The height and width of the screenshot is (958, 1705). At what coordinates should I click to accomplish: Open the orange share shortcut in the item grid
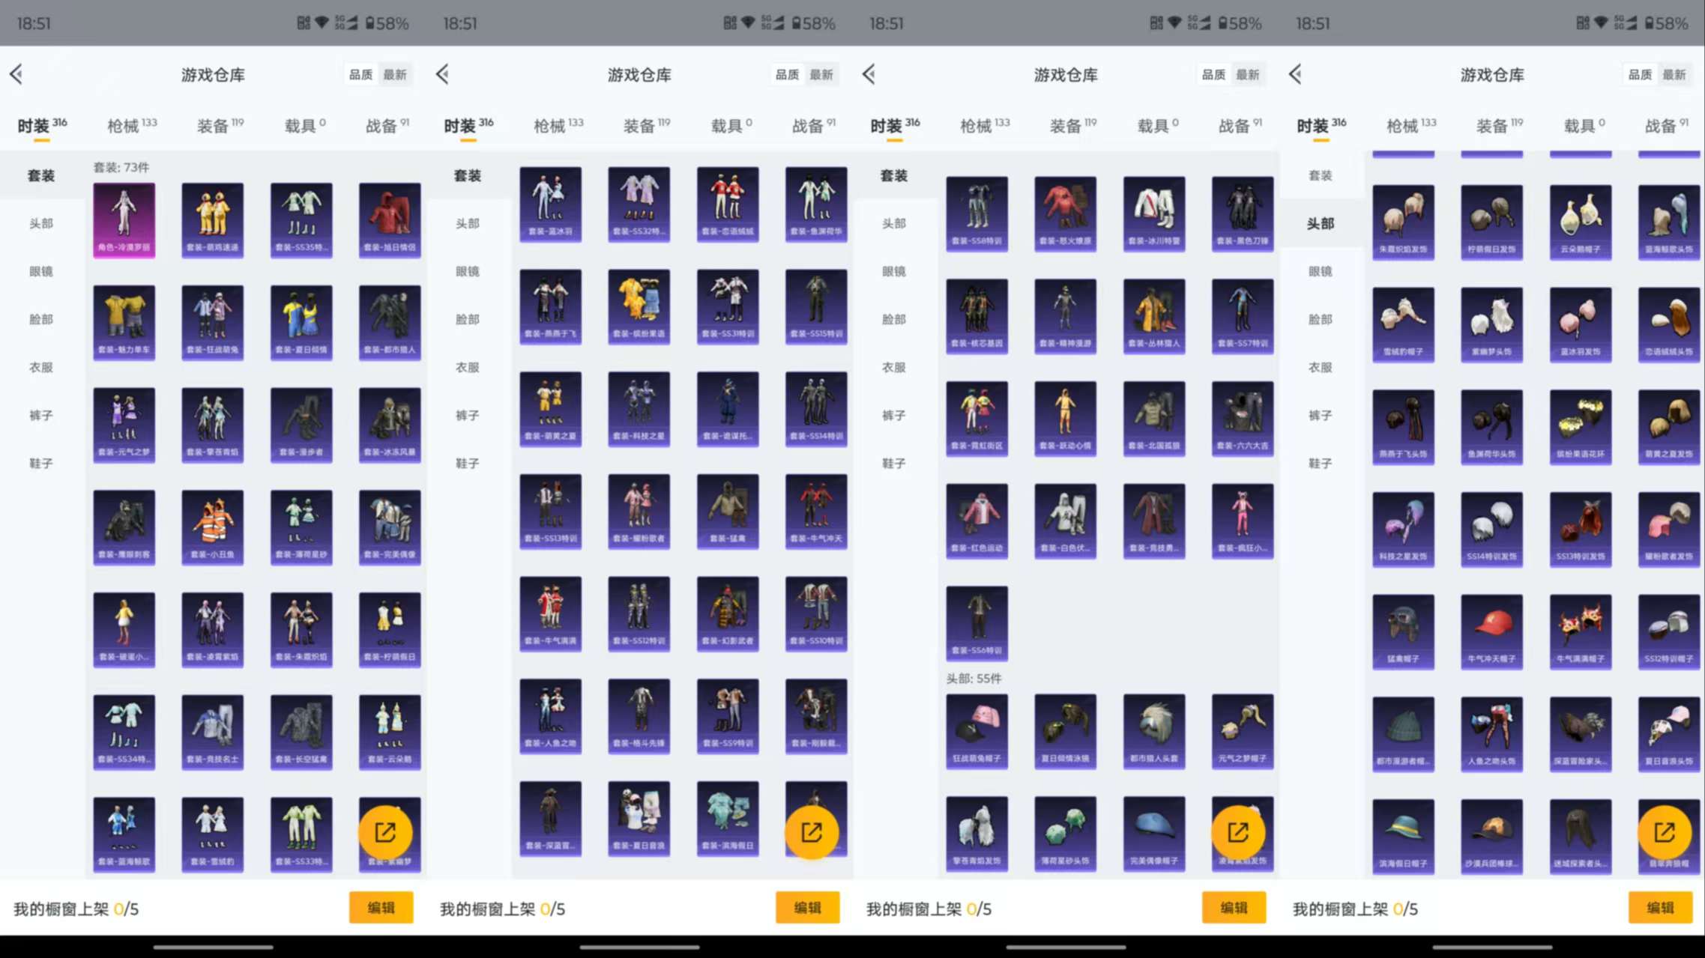pos(387,831)
